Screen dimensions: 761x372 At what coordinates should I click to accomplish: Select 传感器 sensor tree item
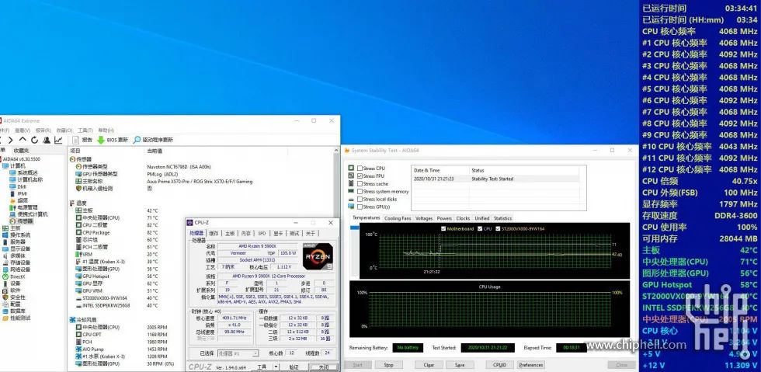click(22, 221)
